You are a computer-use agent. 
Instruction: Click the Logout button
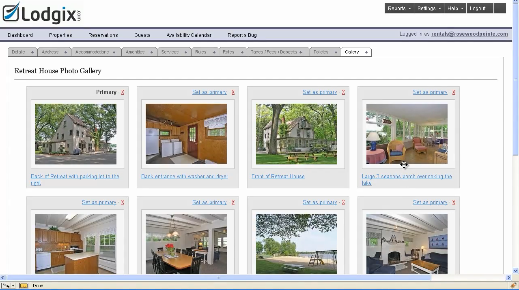(478, 9)
